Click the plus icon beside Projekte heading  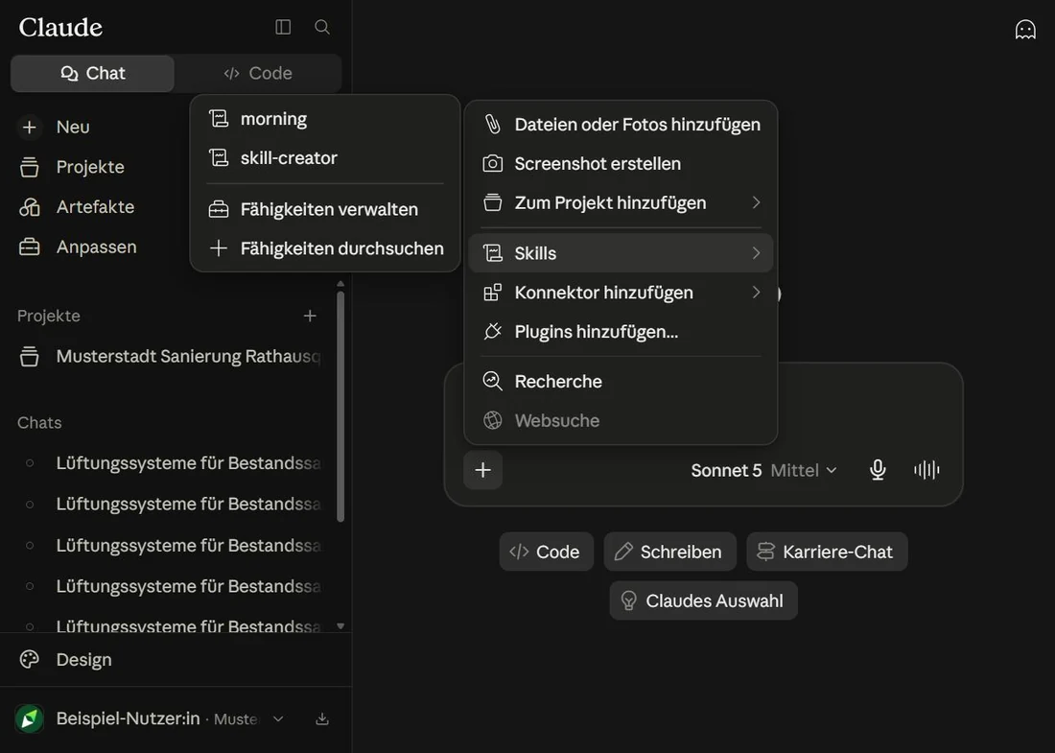pyautogui.click(x=310, y=316)
